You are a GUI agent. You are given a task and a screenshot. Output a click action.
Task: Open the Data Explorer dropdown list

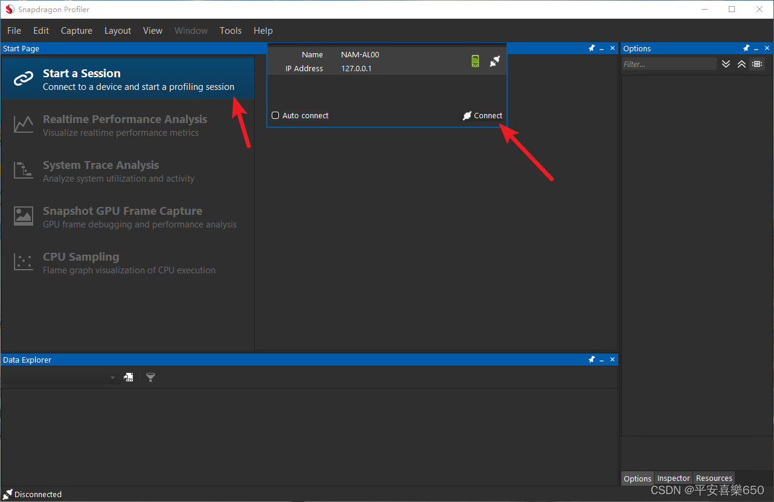click(x=112, y=377)
